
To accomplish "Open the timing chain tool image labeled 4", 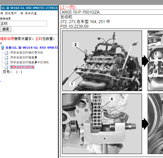I will click(102, 124).
